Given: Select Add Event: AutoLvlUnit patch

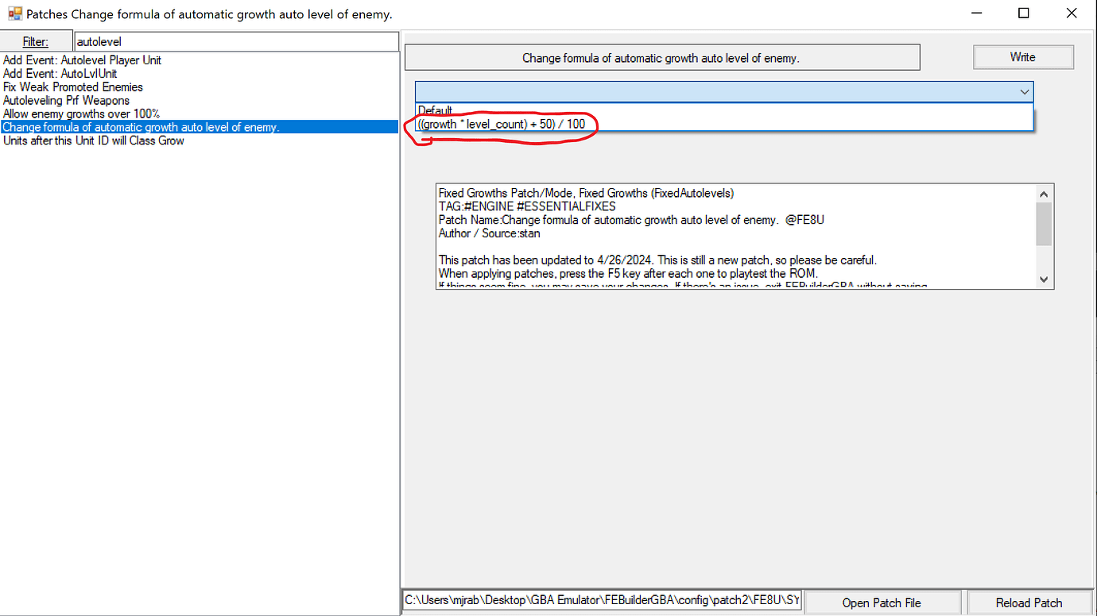Looking at the screenshot, I should coord(60,74).
